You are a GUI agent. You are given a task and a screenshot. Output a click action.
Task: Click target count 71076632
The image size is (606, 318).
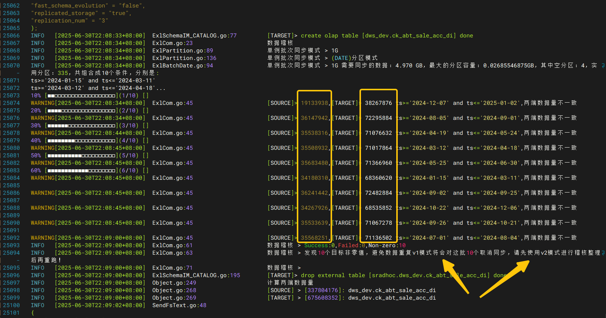point(379,133)
